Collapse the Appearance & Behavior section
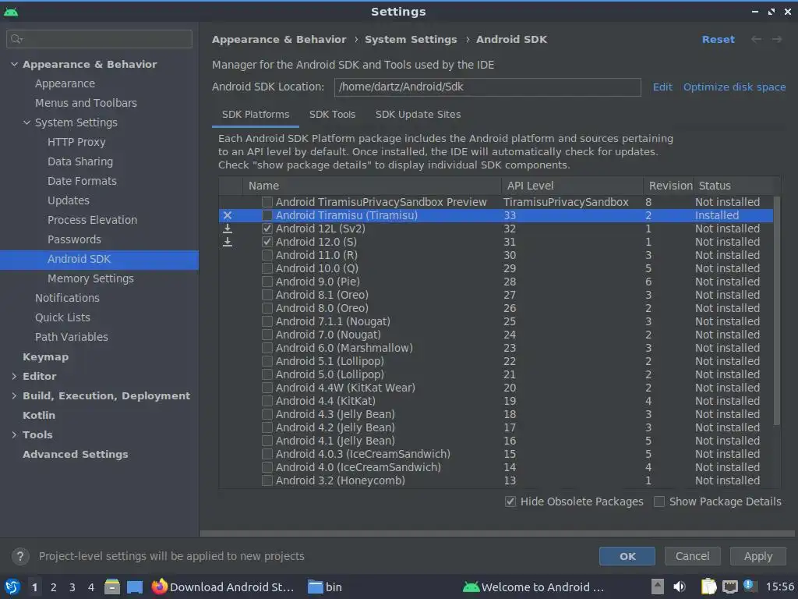Image resolution: width=798 pixels, height=599 pixels. [14, 65]
